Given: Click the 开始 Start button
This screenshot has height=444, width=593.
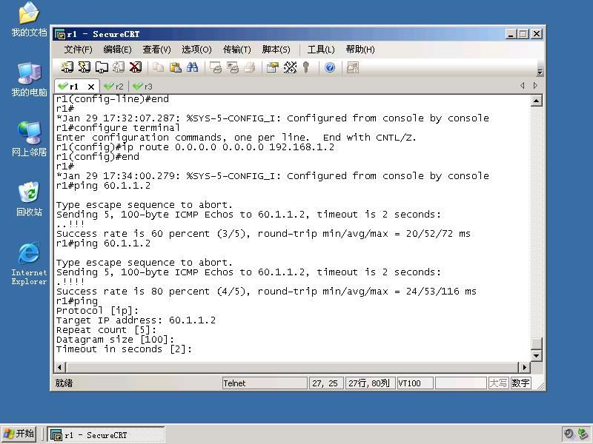Looking at the screenshot, I should (x=19, y=434).
